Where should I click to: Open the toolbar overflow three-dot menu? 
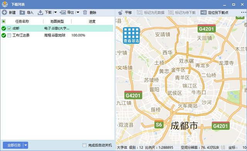click(x=244, y=12)
